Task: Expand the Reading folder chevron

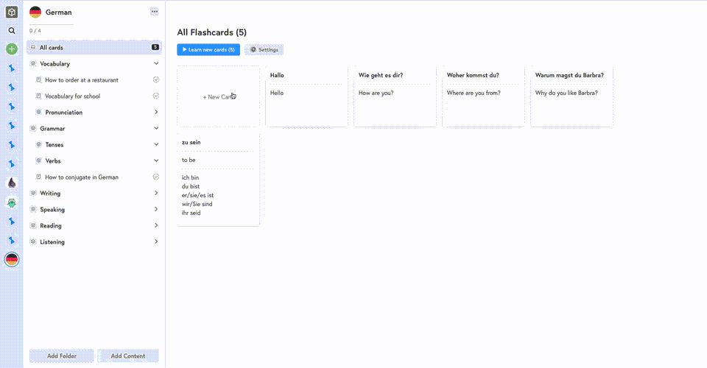Action: [x=156, y=226]
